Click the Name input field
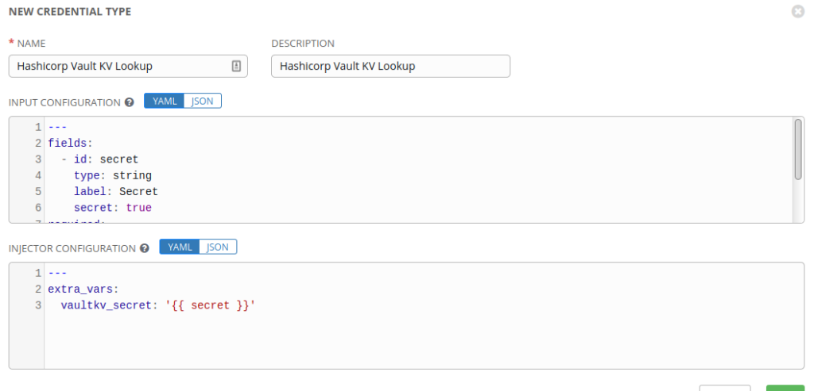The height and width of the screenshot is (391, 814). [119, 67]
